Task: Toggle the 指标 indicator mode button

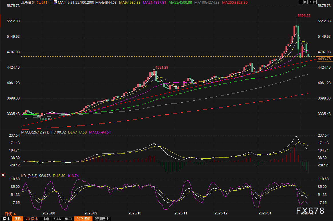Action: pos(5,219)
